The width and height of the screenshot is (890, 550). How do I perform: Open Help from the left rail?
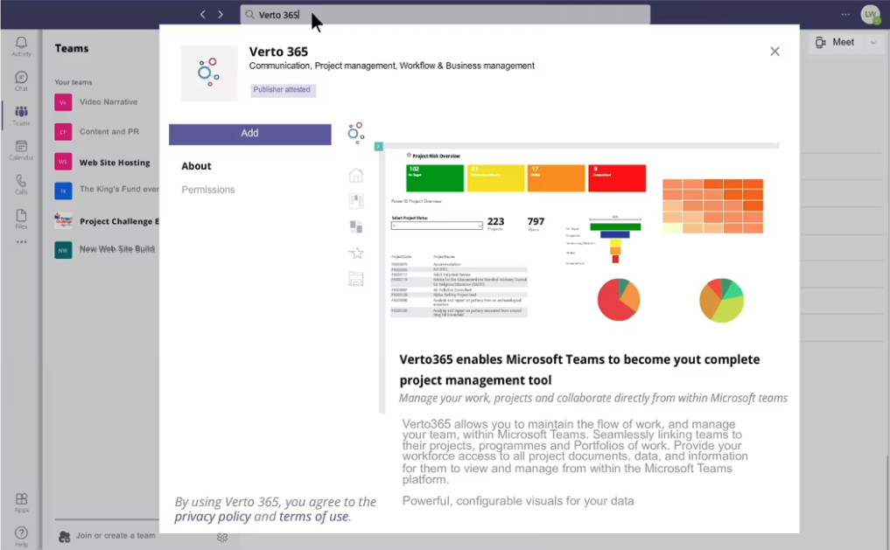[21, 531]
